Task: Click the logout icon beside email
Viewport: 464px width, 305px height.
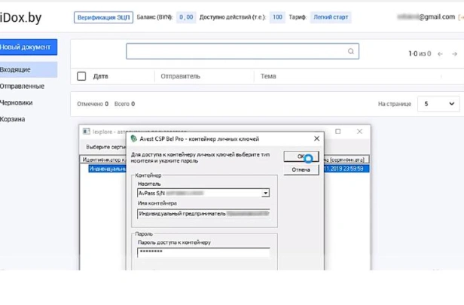Action: pyautogui.click(x=461, y=17)
